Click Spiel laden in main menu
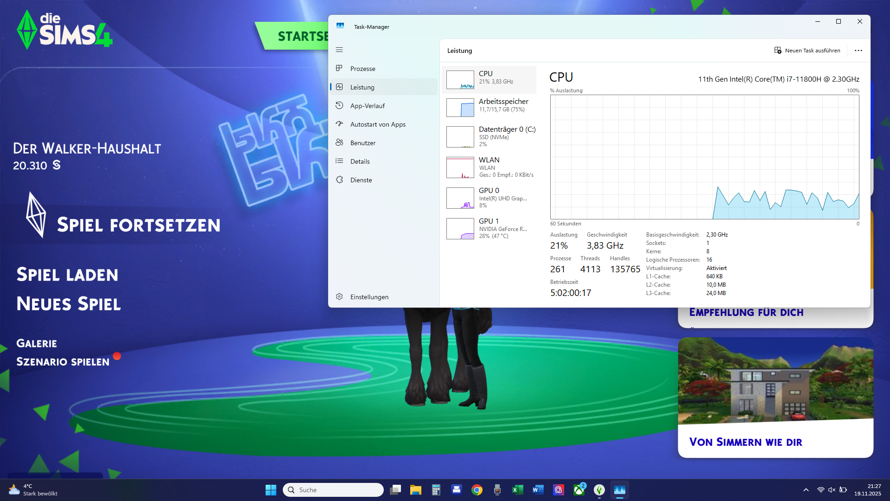Screen dimensions: 890x501 tap(67, 275)
